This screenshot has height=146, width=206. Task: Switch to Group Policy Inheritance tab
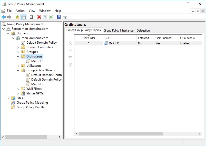click(x=119, y=31)
